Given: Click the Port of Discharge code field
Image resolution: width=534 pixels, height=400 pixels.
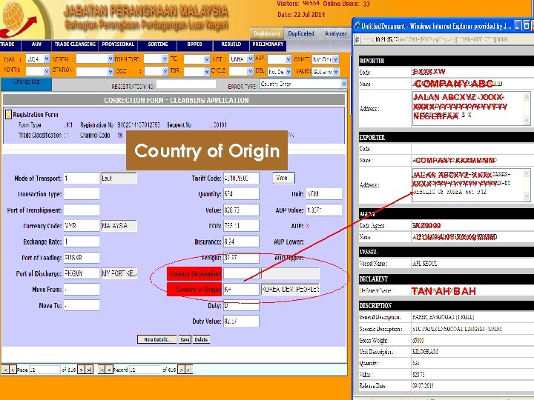Looking at the screenshot, I should (82, 273).
